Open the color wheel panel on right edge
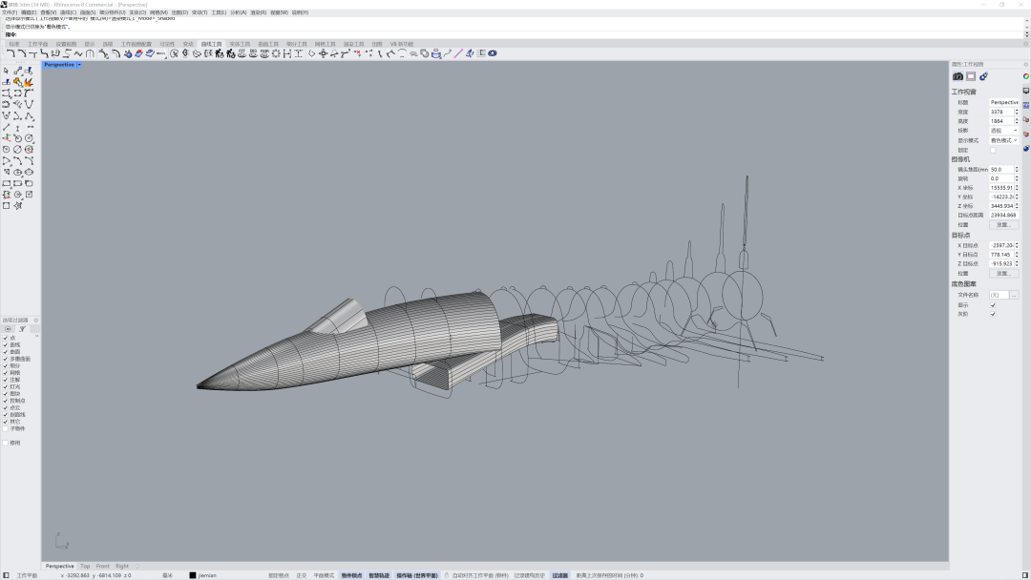This screenshot has height=580, width=1031. pos(1026,76)
